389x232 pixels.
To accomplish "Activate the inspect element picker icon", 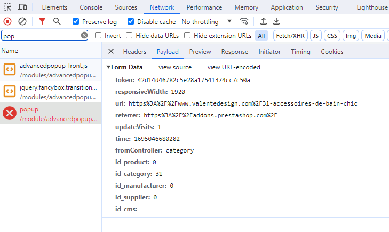I will (7, 7).
